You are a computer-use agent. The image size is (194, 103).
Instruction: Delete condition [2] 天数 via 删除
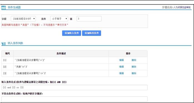click(134, 67)
